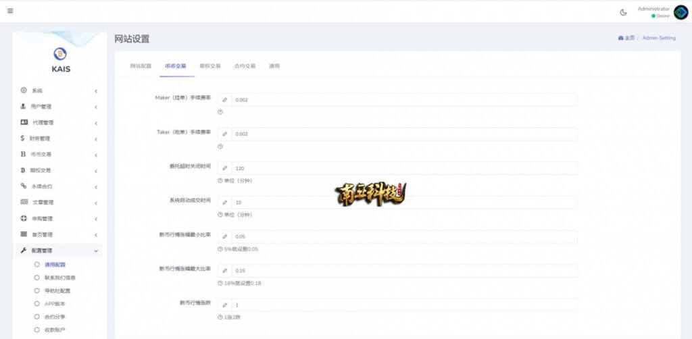Open the 期权交易 settings tab
Viewport: 692px width, 339px height.
210,66
